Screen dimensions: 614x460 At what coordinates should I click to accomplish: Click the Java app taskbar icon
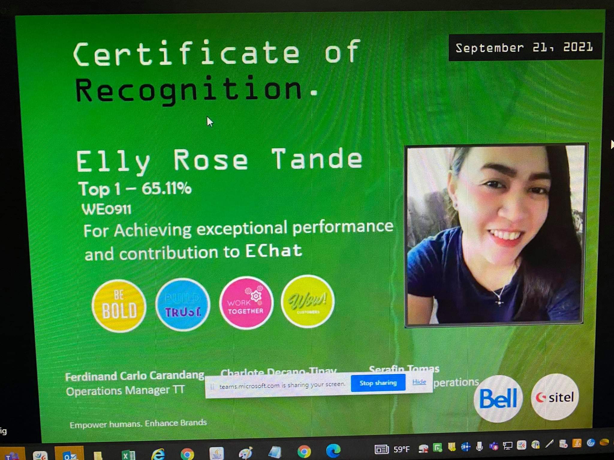click(x=216, y=453)
